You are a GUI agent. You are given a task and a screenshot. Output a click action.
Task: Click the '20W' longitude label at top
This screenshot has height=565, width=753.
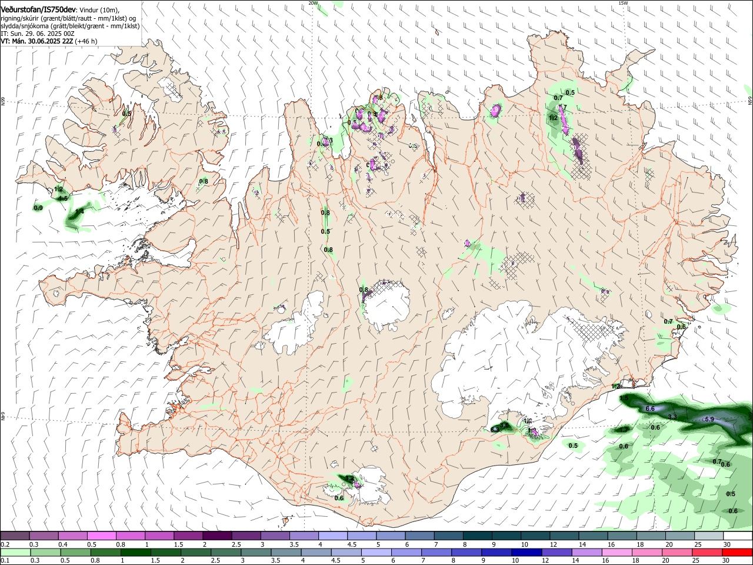pos(314,3)
